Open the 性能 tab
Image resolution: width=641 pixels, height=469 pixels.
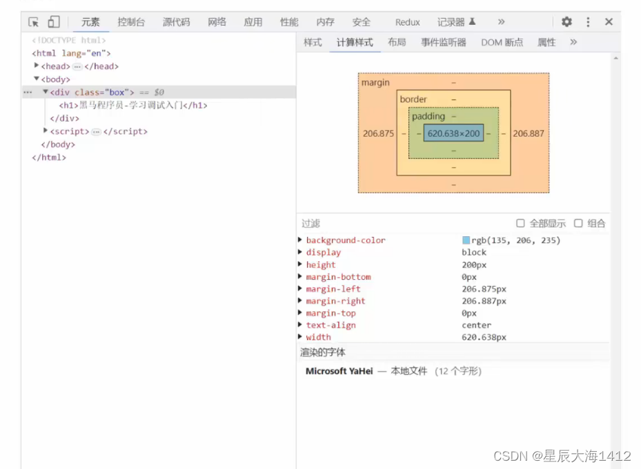tap(289, 22)
